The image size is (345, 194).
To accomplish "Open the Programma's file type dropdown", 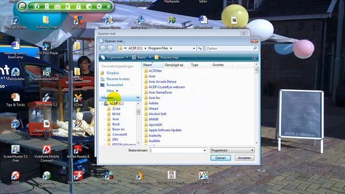I will tap(232, 150).
